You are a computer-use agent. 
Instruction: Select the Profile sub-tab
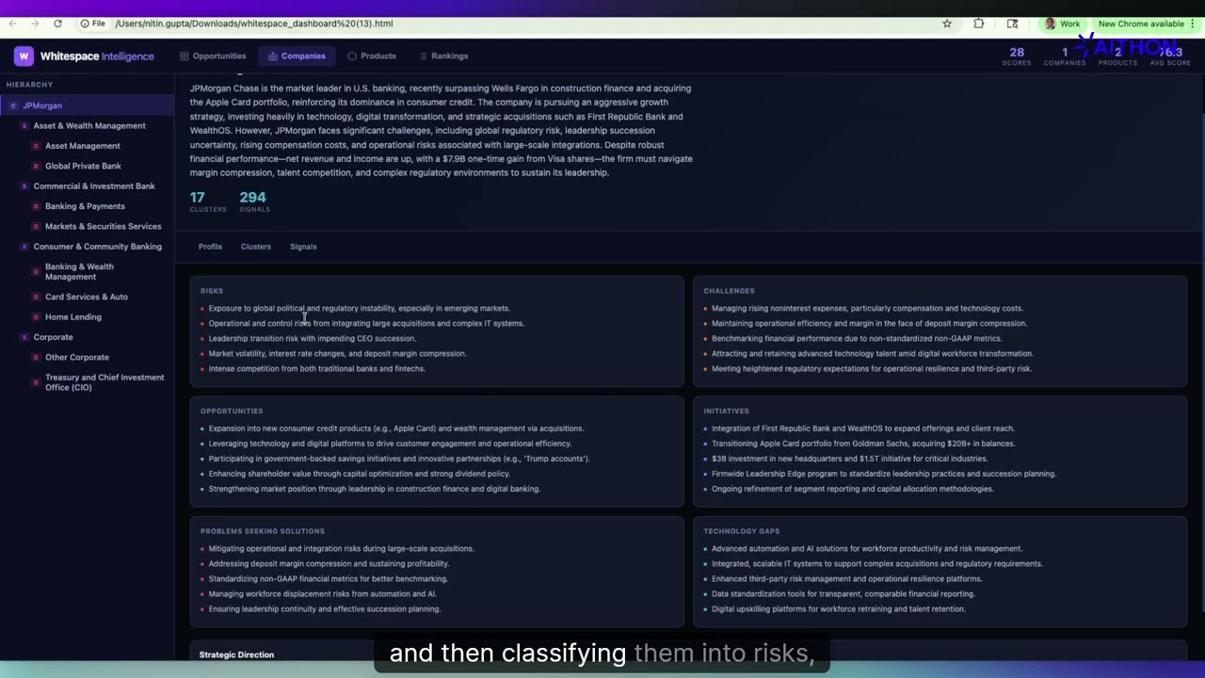point(210,247)
